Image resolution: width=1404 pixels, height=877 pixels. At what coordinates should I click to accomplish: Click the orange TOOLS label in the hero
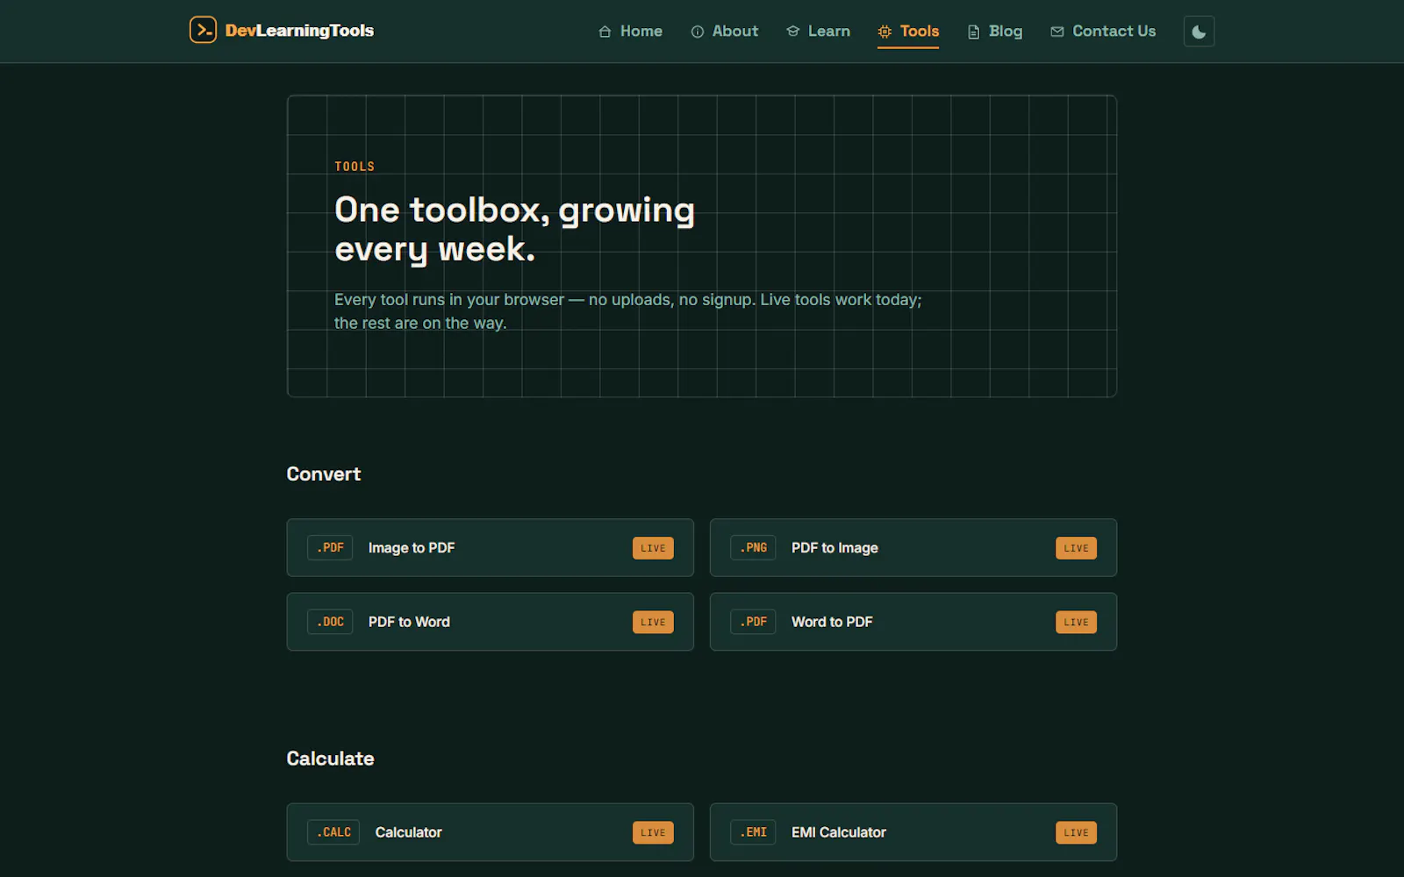(355, 167)
